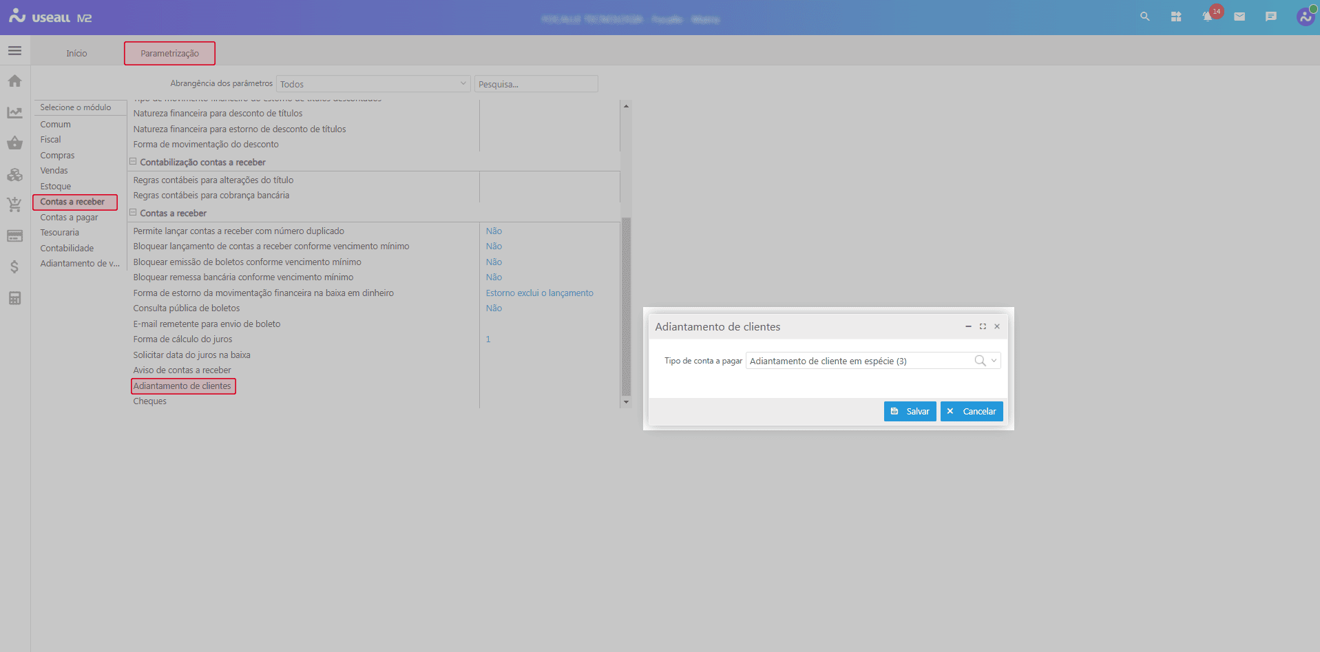
Task: Open the global search icon in top bar
Action: pos(1144,17)
